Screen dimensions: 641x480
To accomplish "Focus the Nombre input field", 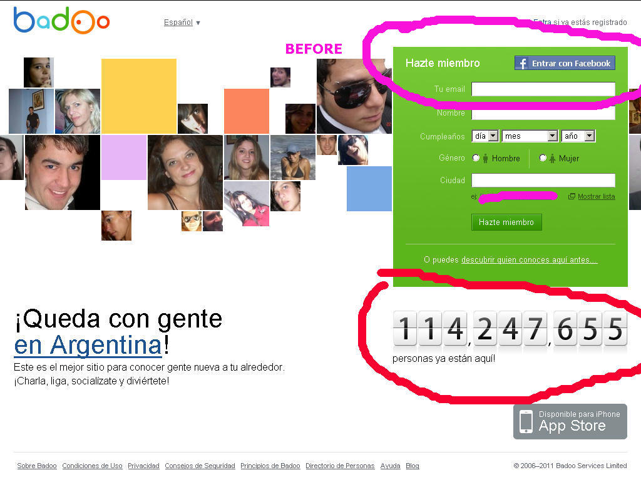I will [543, 113].
